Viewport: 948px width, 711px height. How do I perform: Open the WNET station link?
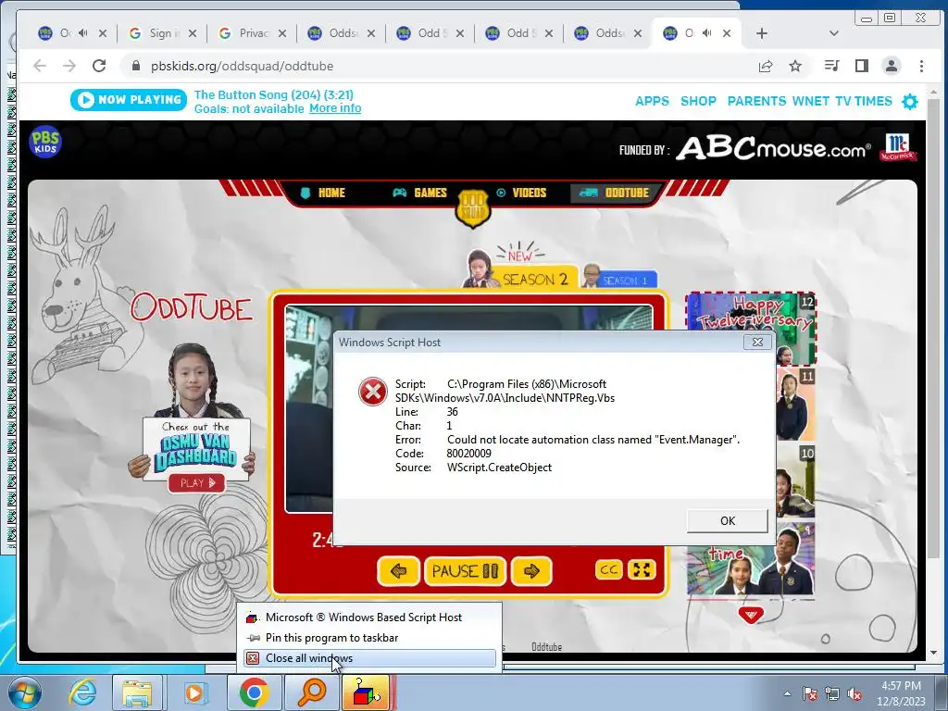tap(810, 101)
